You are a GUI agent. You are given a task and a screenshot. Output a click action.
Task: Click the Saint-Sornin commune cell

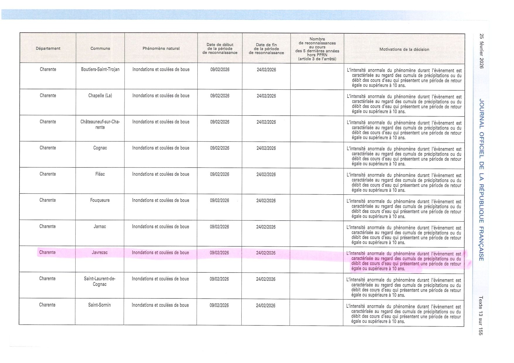(100, 305)
